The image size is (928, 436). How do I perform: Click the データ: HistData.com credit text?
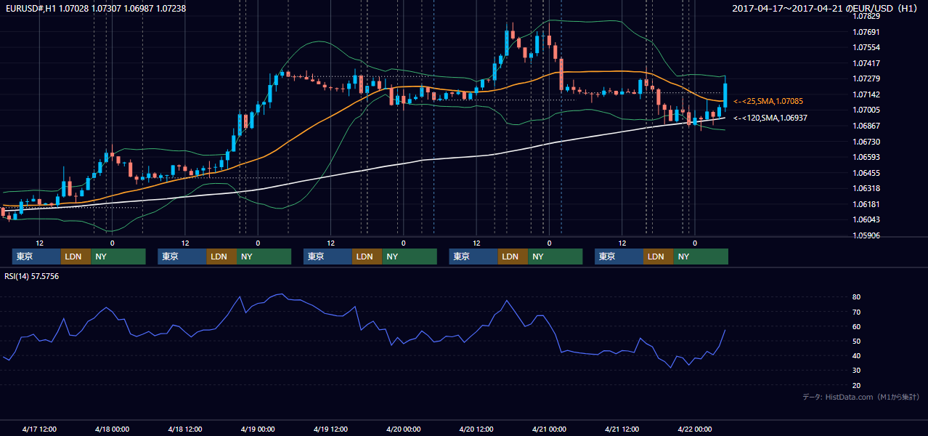click(x=861, y=397)
